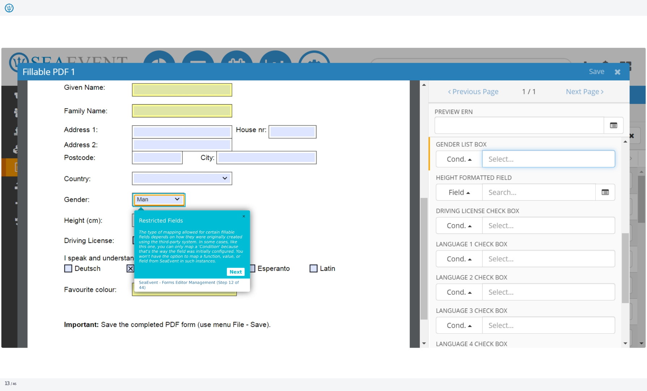Open Language 1 Check Box Cond. dropdown
The height and width of the screenshot is (391, 647).
(459, 259)
